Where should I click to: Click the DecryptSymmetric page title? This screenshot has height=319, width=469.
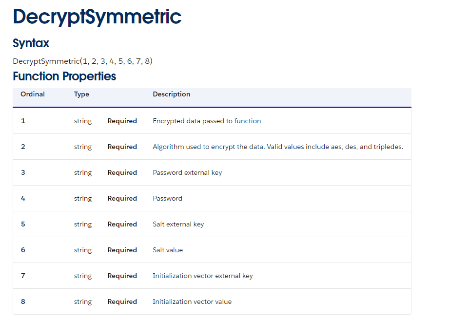coord(97,17)
